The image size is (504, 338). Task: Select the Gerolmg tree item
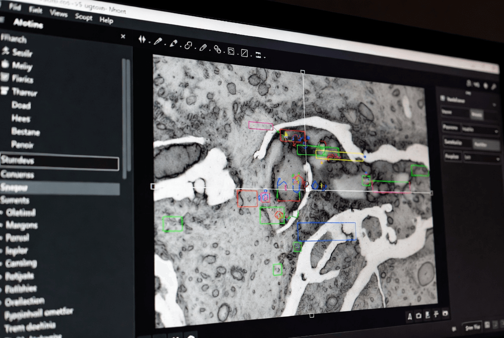pyautogui.click(x=21, y=263)
